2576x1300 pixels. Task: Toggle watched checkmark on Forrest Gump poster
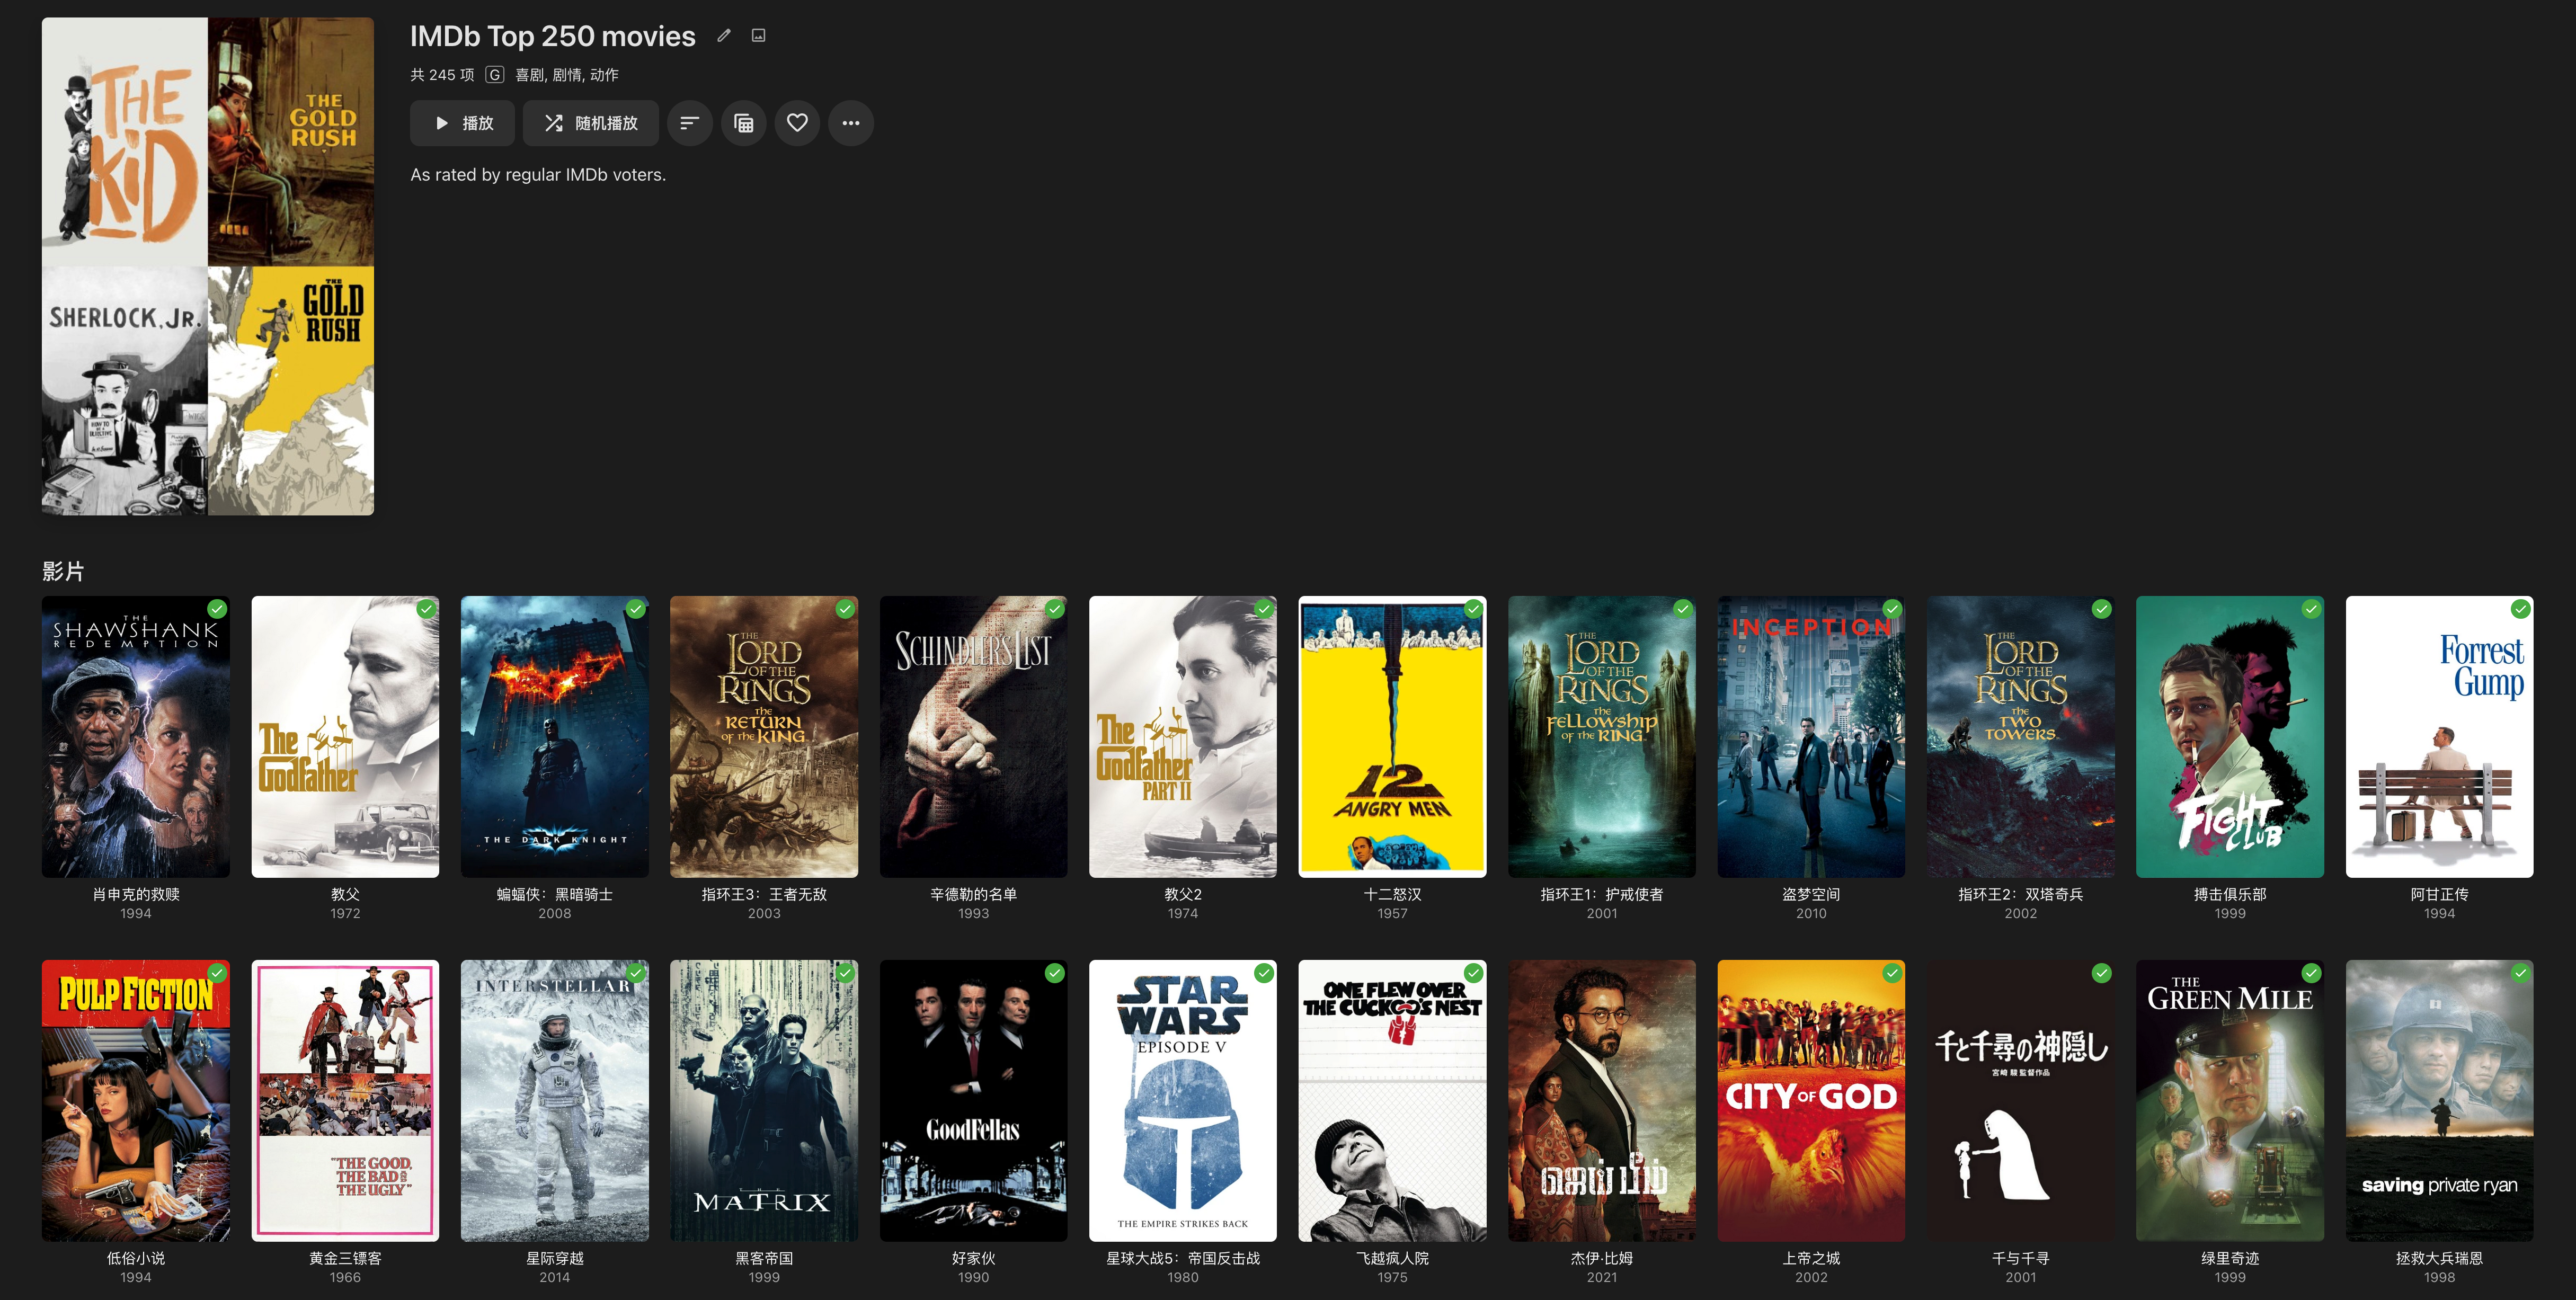pos(2520,609)
